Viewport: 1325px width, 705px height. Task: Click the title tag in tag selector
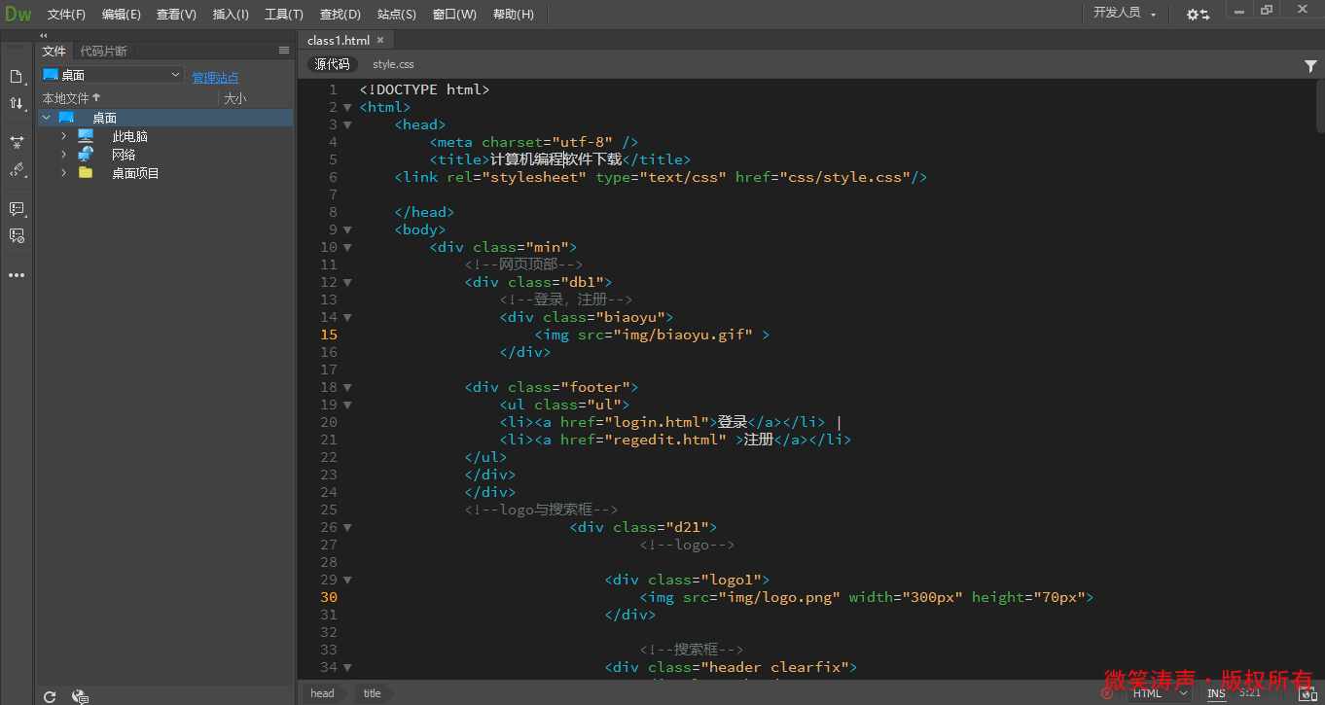(x=372, y=693)
